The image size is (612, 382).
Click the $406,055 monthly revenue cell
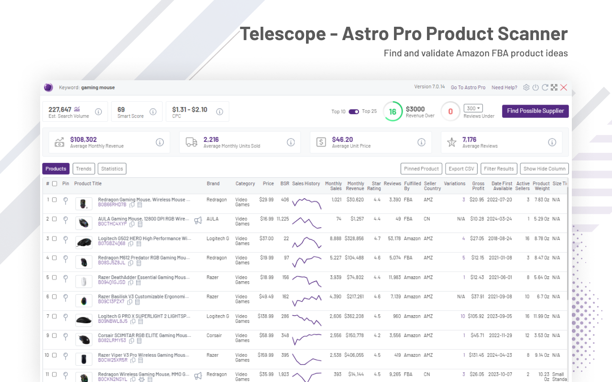tap(353, 355)
